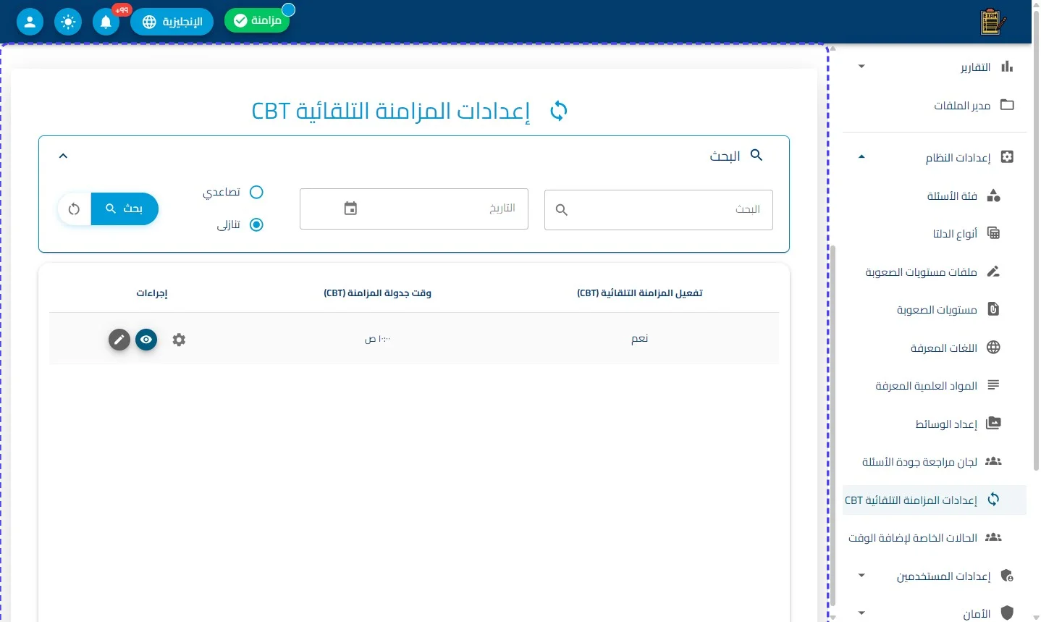Click the reset search refresh button

point(74,209)
